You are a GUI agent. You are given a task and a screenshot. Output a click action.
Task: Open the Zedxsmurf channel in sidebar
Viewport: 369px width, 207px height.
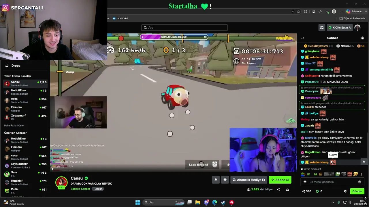point(25,117)
